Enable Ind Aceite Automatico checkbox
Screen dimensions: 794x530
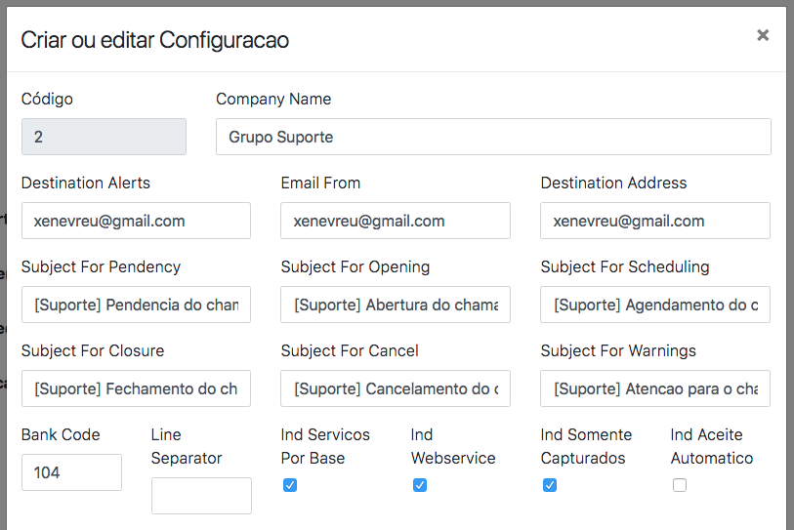680,485
